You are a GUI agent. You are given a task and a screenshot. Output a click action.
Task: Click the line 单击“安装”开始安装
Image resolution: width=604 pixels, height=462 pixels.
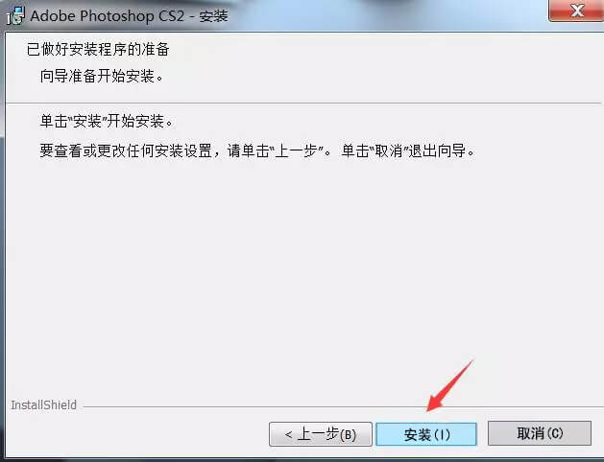[107, 121]
